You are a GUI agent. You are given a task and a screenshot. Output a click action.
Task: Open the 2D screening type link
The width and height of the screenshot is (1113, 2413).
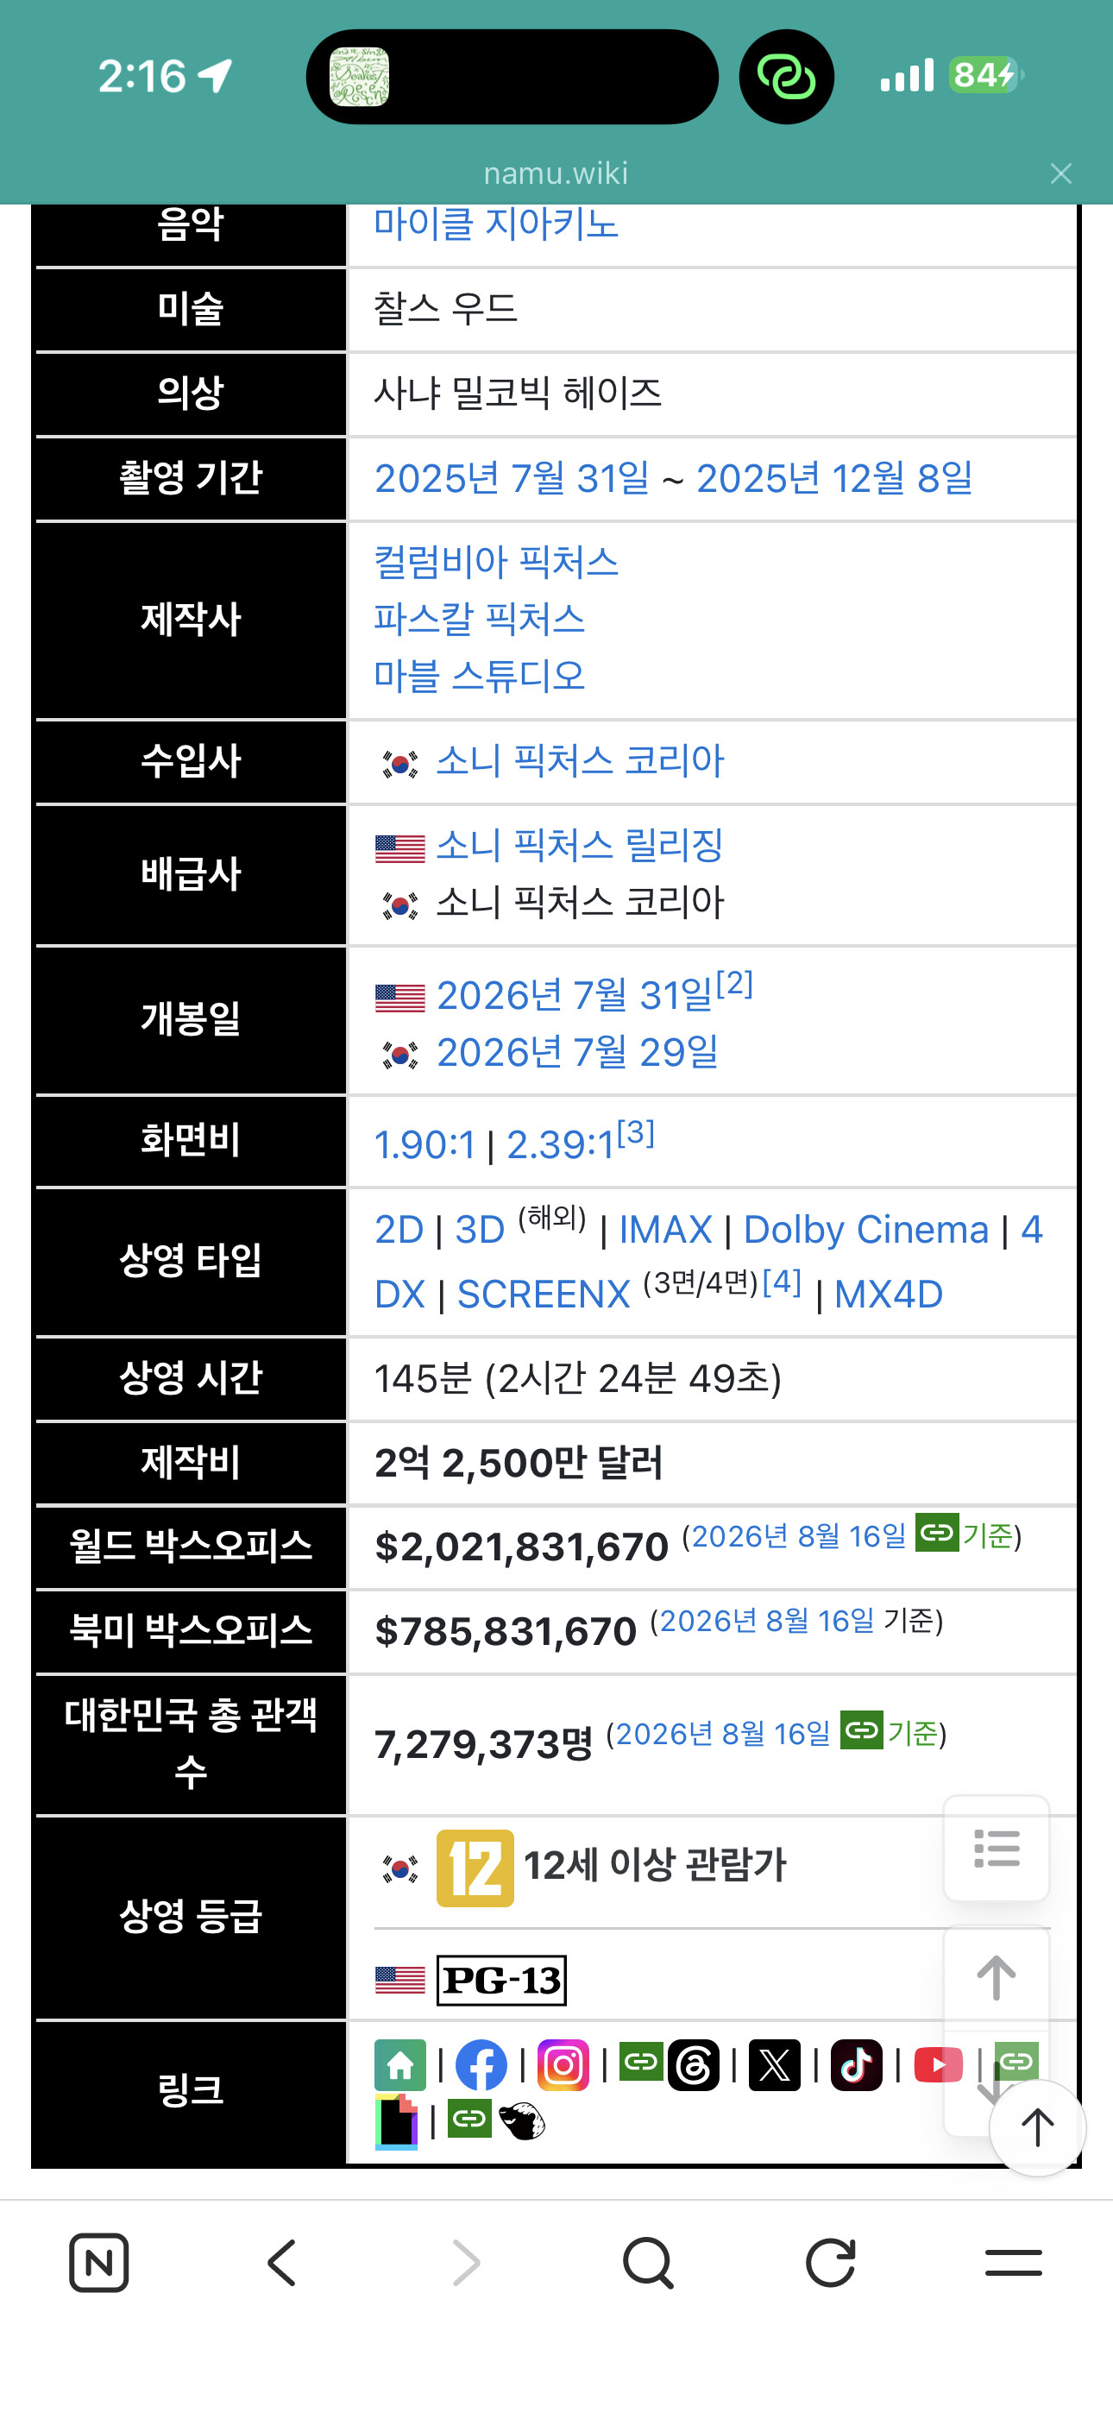[399, 1230]
